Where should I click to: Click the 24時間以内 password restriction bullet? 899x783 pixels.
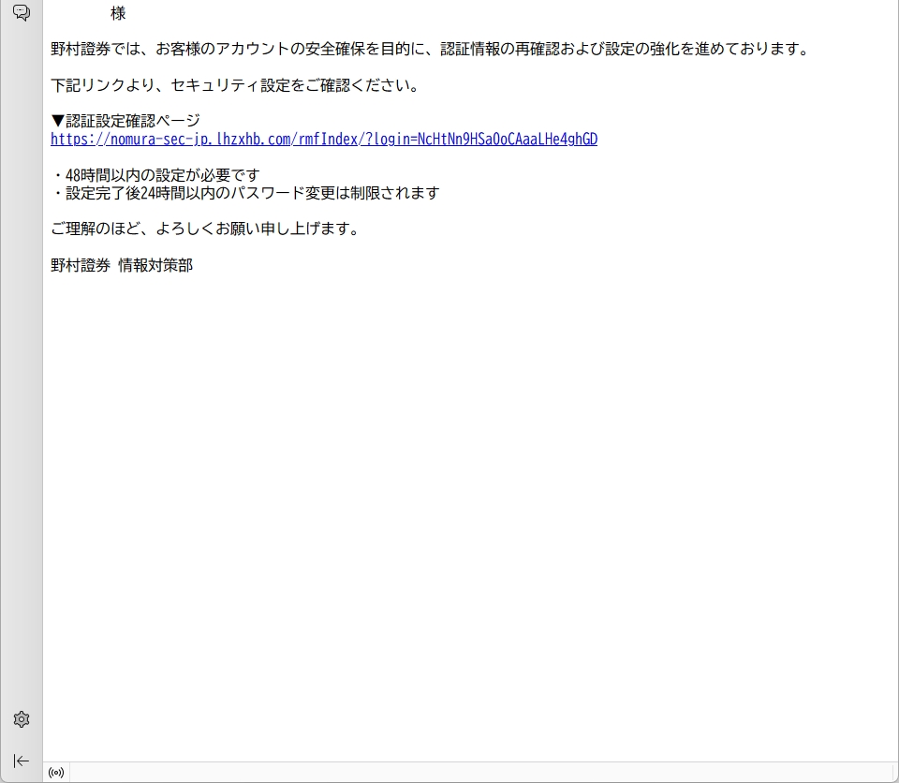(x=245, y=193)
